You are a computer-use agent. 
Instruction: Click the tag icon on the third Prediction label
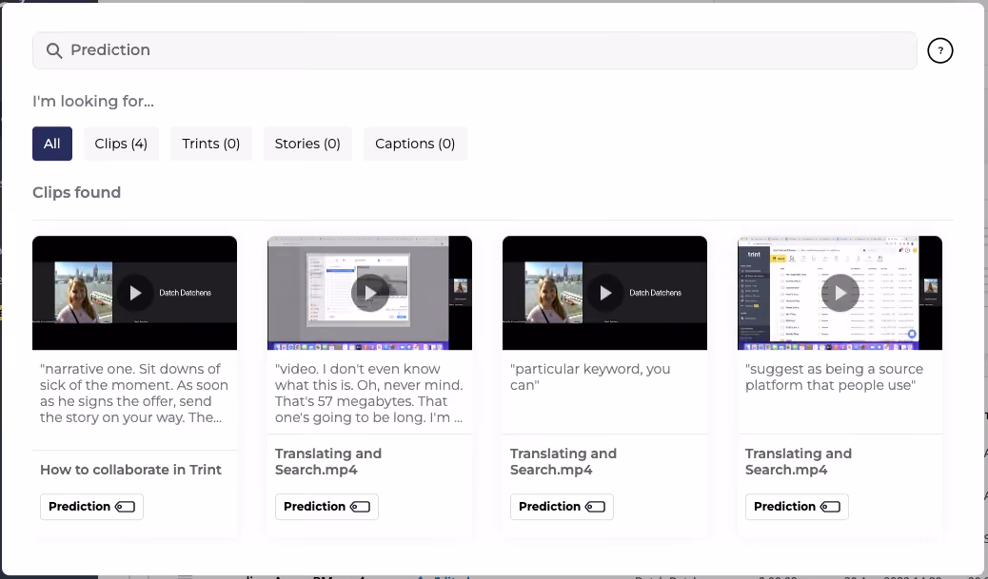595,507
